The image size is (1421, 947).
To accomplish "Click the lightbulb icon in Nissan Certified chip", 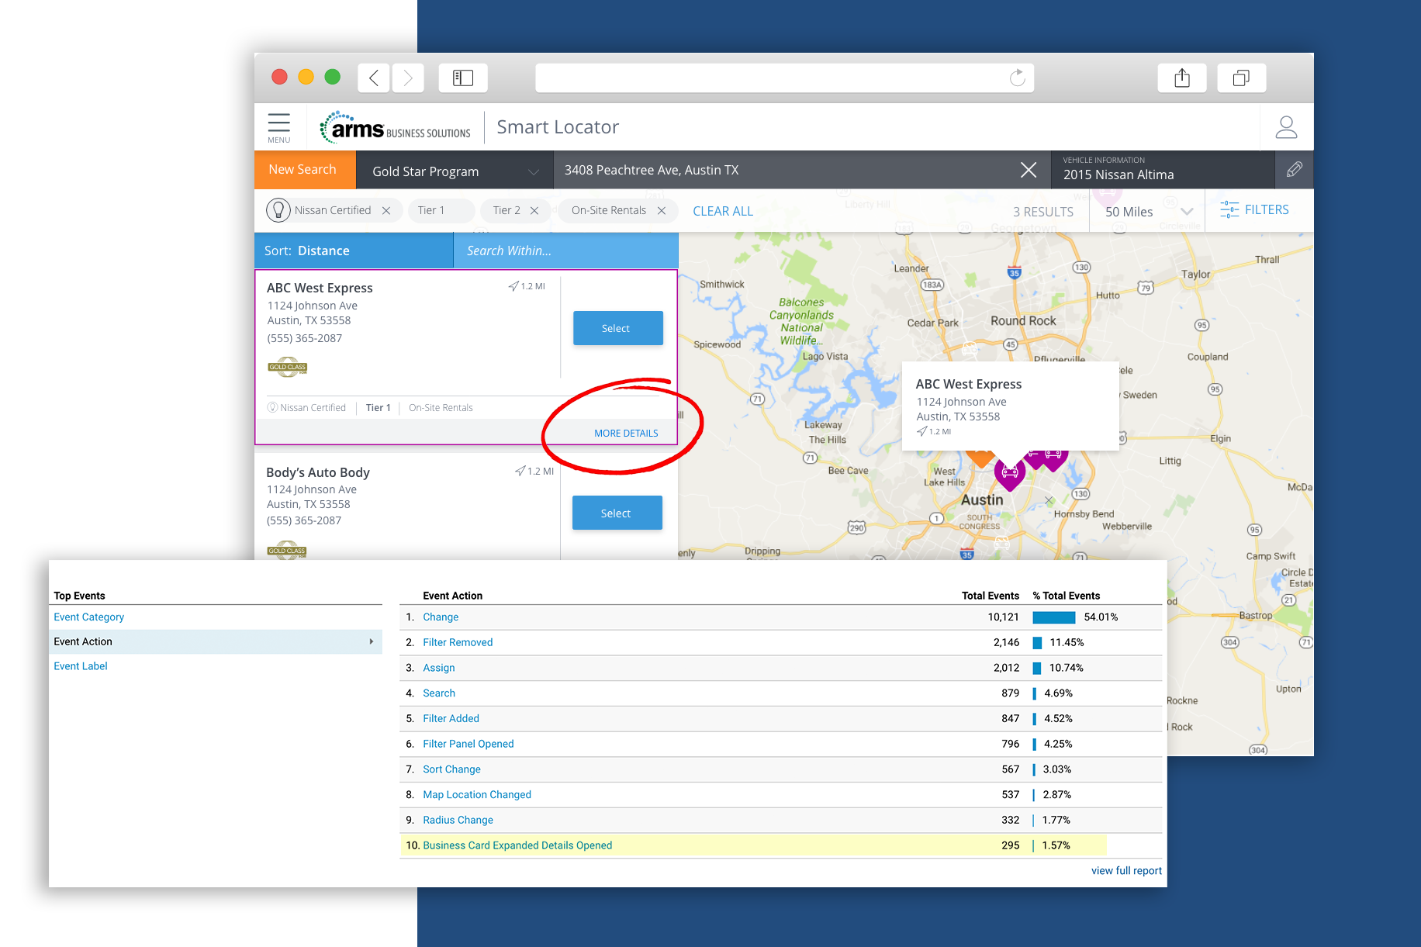I will click(x=278, y=210).
